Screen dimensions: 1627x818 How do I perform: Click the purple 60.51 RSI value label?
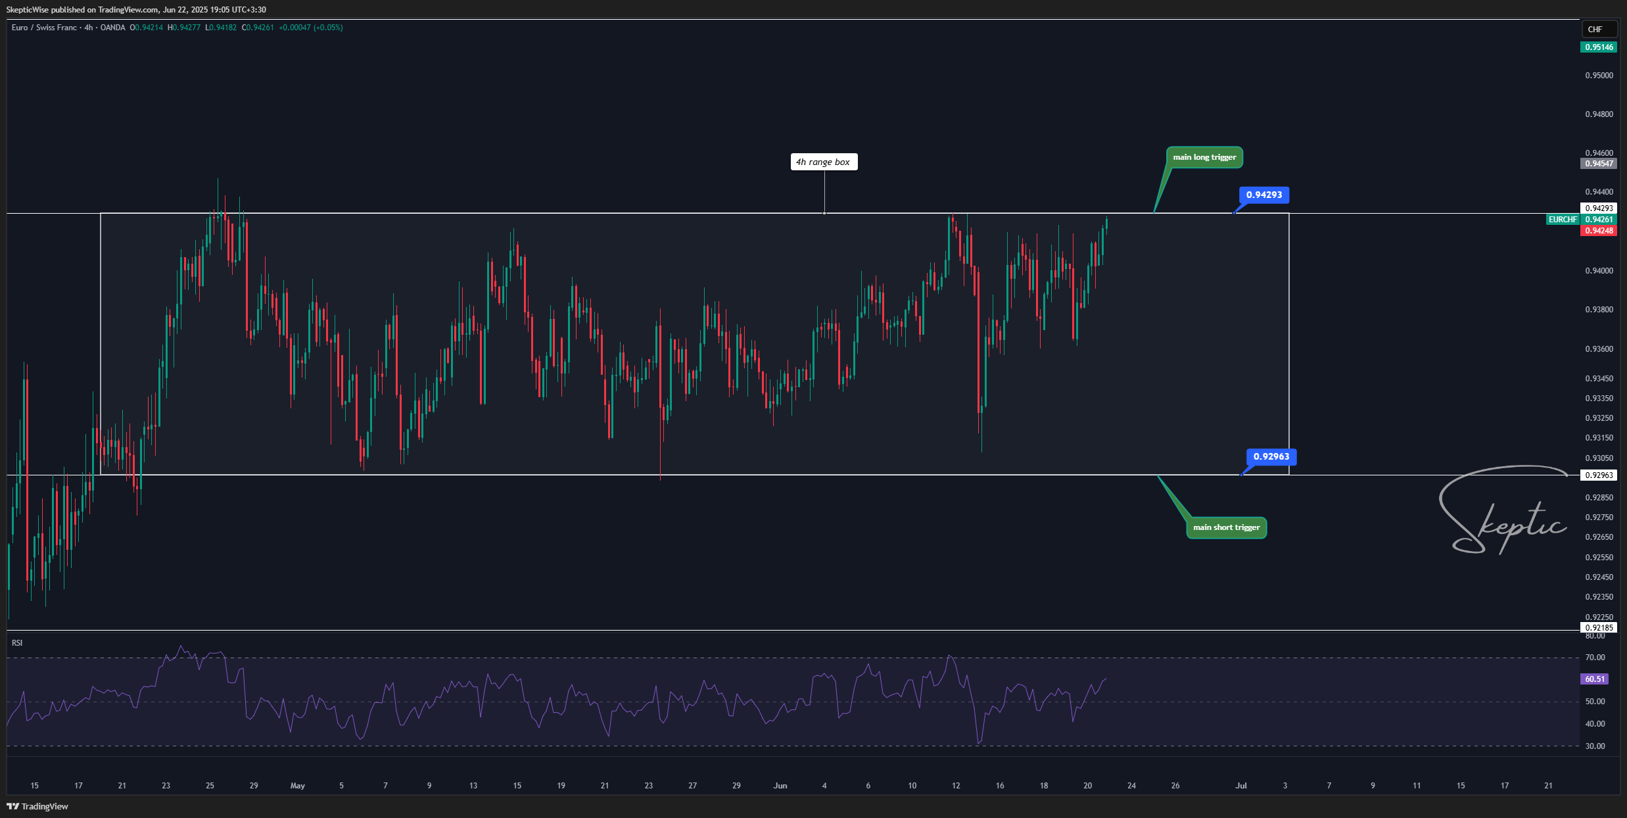click(1595, 679)
